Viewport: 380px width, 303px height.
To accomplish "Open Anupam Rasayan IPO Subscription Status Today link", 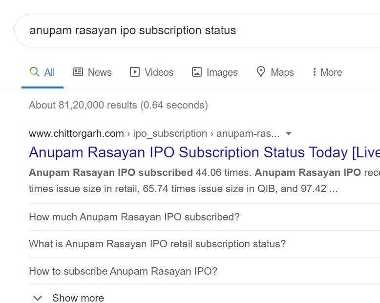I will coord(204,152).
